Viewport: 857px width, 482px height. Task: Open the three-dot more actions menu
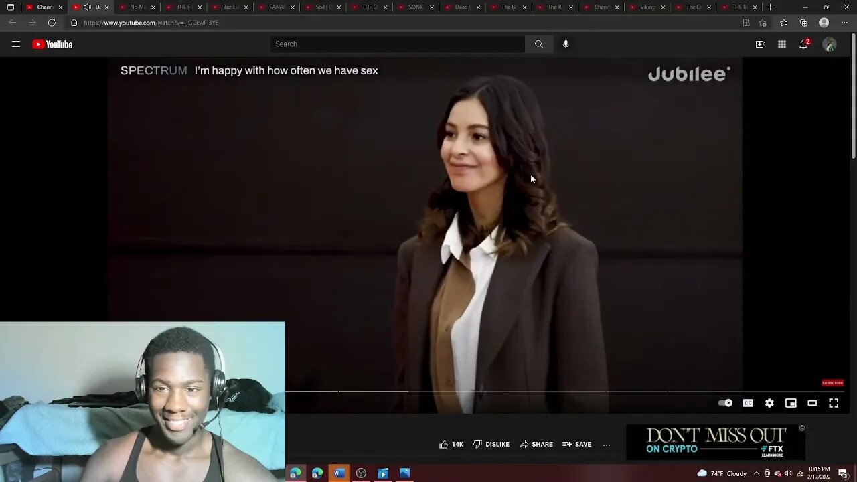(607, 445)
